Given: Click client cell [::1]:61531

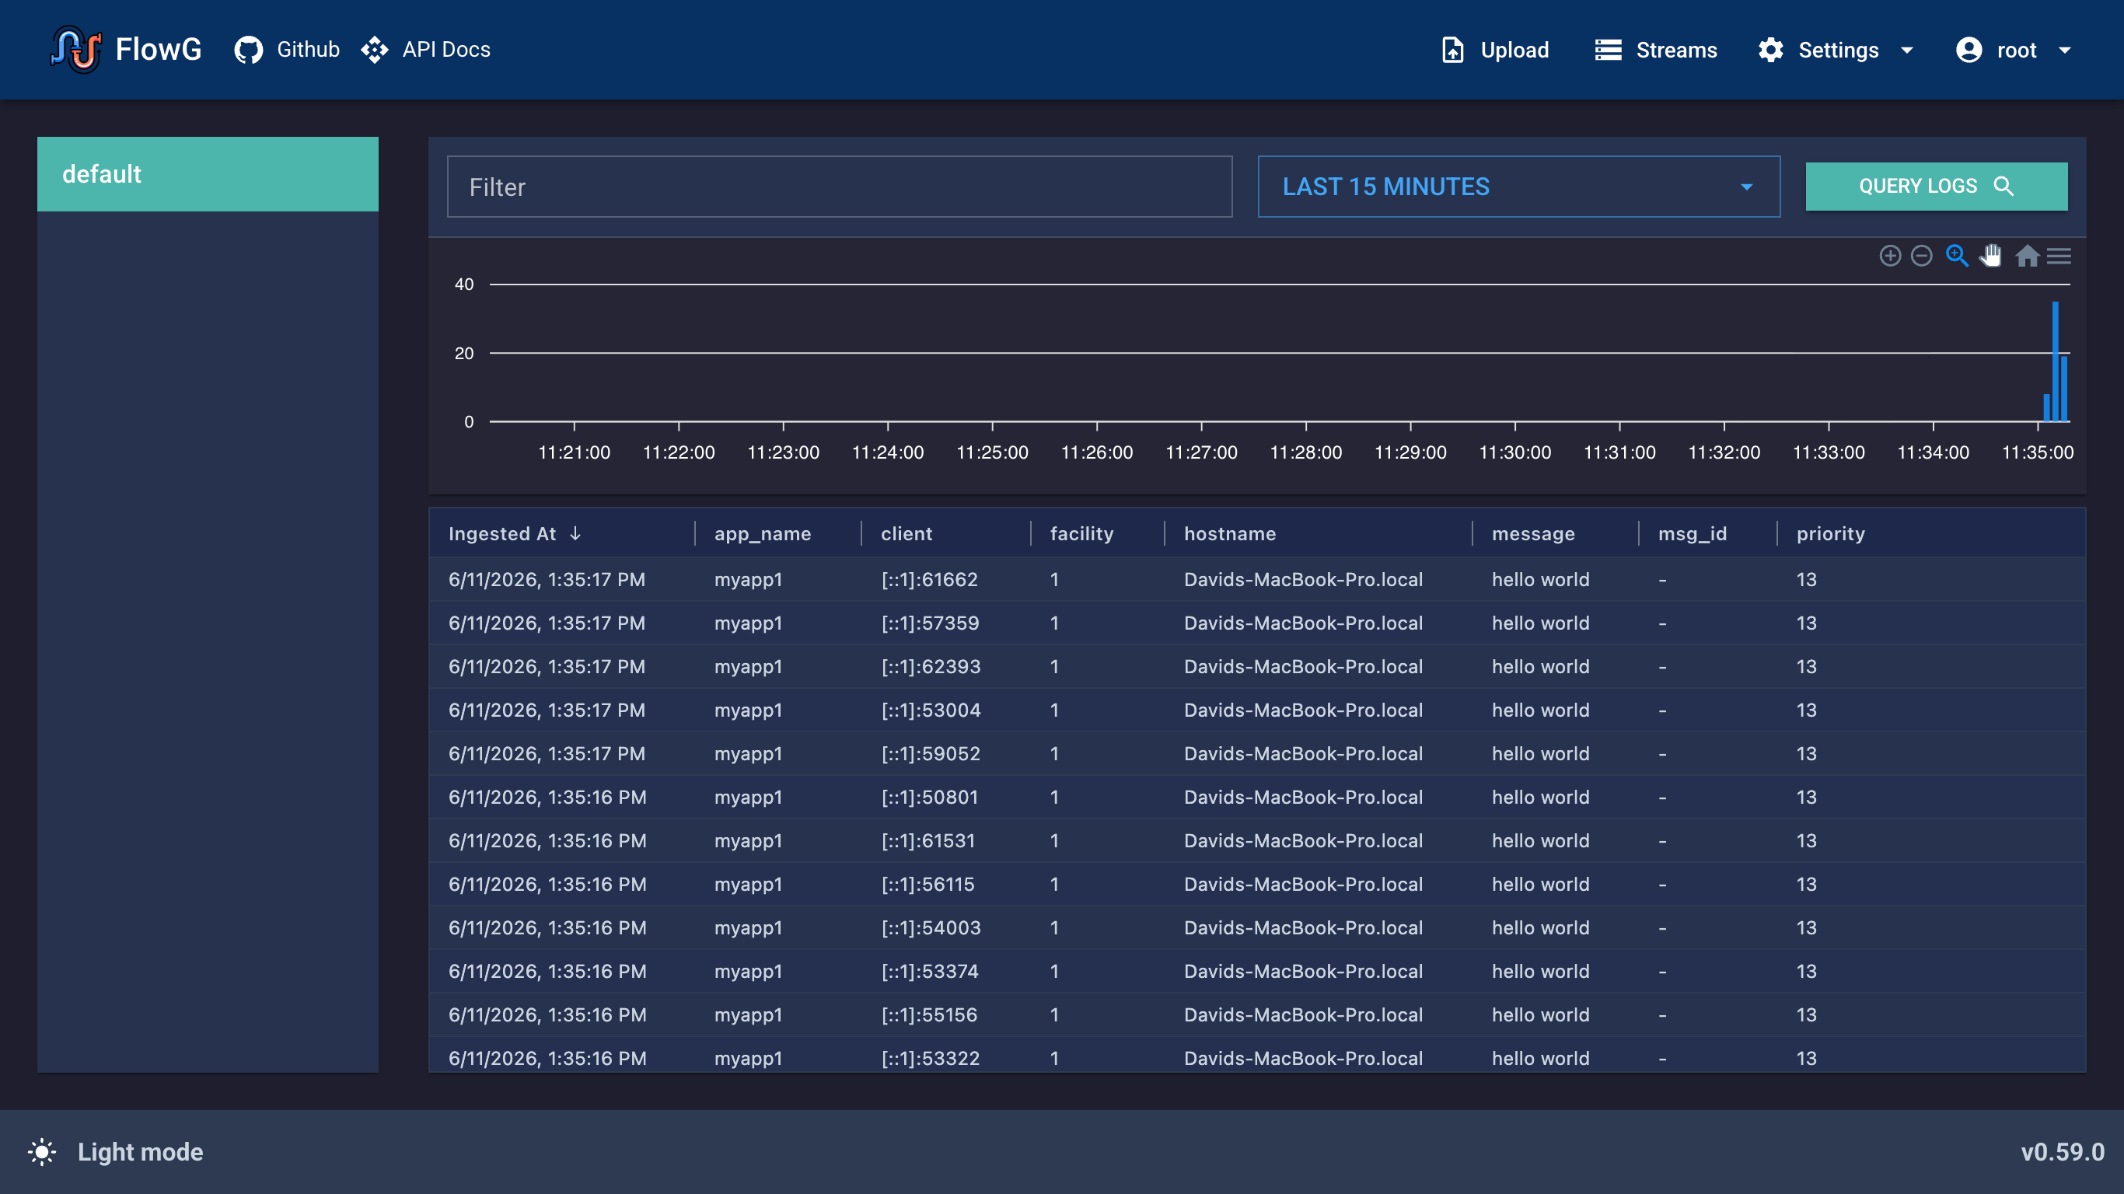Looking at the screenshot, I should coord(928,841).
